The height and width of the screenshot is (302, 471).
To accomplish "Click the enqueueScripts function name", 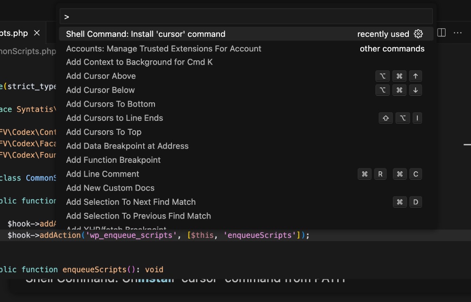I will pos(95,269).
